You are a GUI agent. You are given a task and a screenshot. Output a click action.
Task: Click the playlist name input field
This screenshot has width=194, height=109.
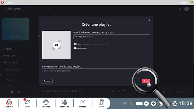coord(112,37)
